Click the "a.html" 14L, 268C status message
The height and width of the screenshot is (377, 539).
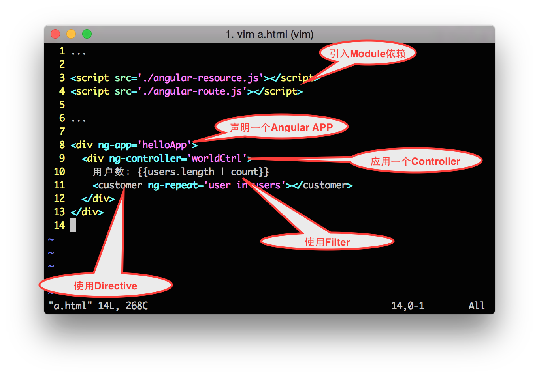98,306
